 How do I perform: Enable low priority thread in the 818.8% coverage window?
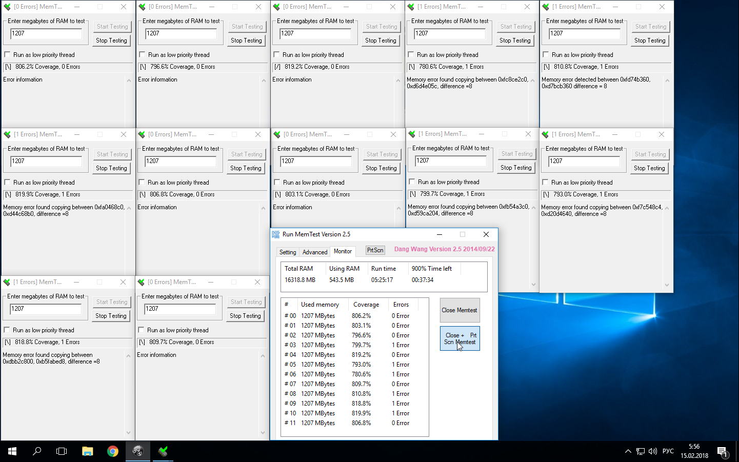7,330
